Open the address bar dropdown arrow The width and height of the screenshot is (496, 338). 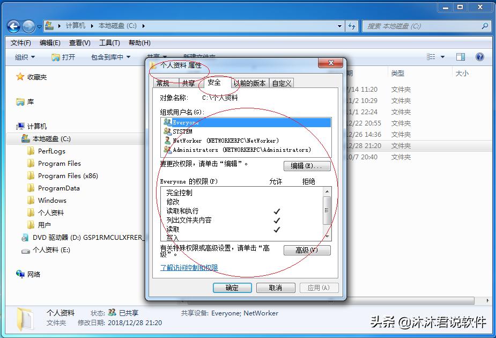(x=339, y=26)
